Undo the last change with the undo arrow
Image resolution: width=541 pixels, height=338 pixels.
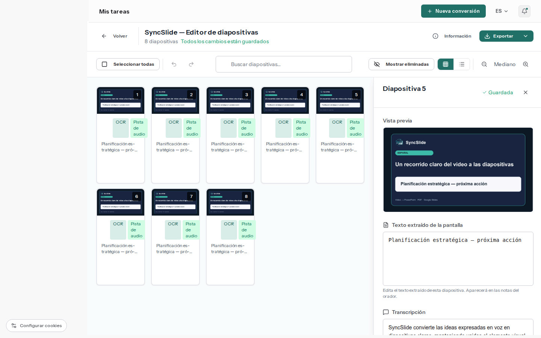click(x=174, y=64)
